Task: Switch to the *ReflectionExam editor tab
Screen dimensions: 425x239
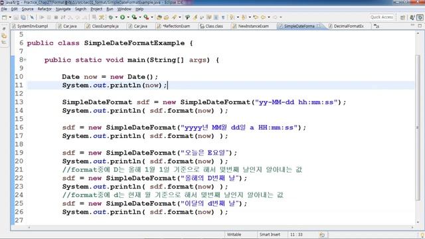Action: tap(176, 26)
